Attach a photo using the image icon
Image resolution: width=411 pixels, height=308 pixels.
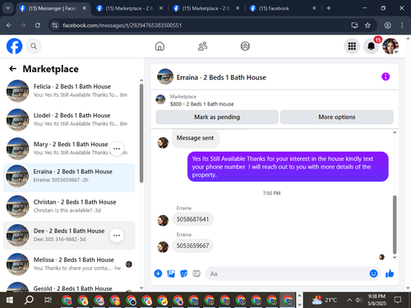(171, 274)
